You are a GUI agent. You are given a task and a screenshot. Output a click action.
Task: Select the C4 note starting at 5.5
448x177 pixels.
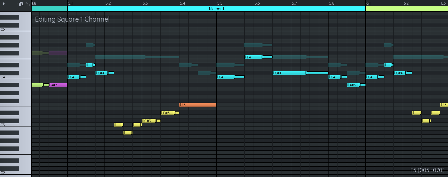point(230,77)
